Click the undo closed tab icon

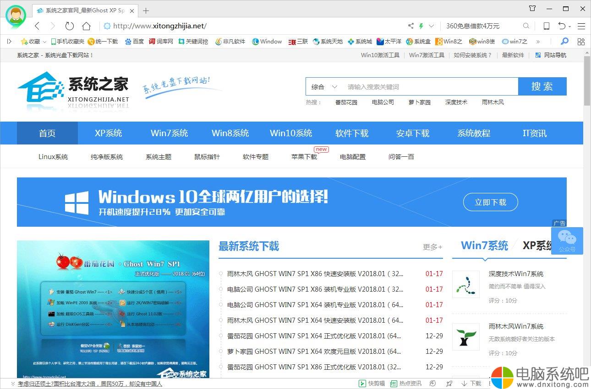click(x=561, y=26)
